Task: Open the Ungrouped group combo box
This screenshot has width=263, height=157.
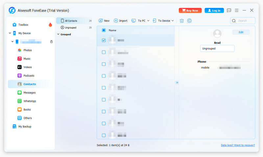Action: tap(217, 48)
